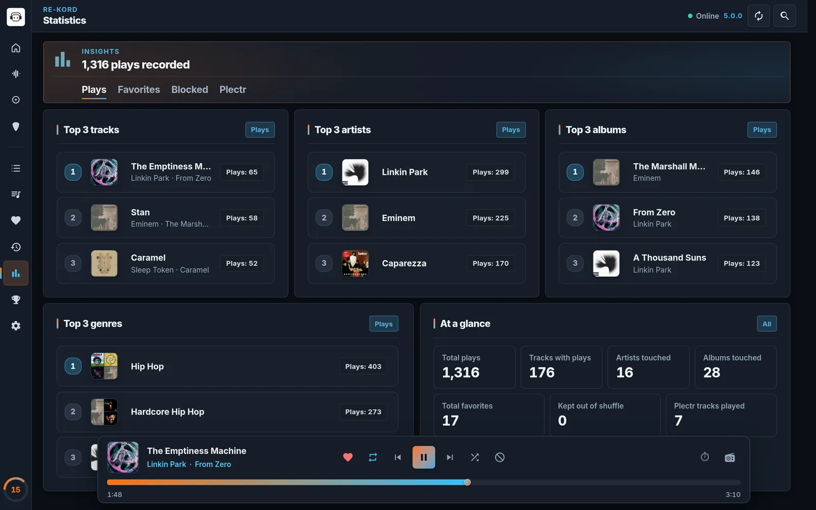Open the Hardcore Hip Hop genre row
The height and width of the screenshot is (510, 816).
(227, 412)
